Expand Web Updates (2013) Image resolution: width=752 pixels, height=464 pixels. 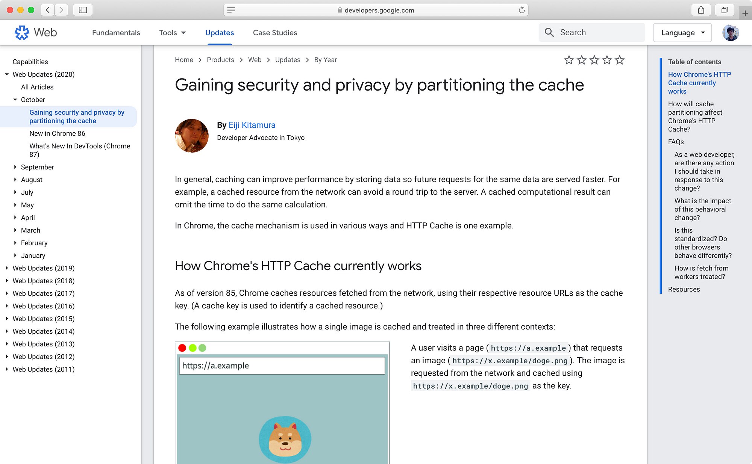[x=7, y=344]
